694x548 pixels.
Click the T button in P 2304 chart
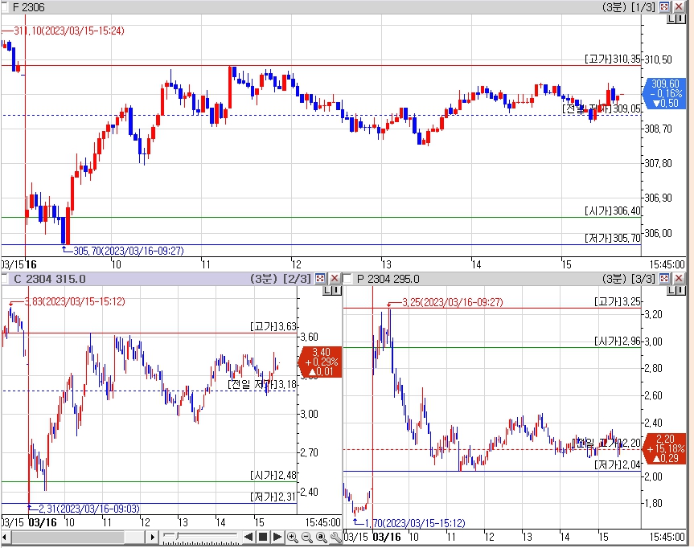(x=680, y=290)
